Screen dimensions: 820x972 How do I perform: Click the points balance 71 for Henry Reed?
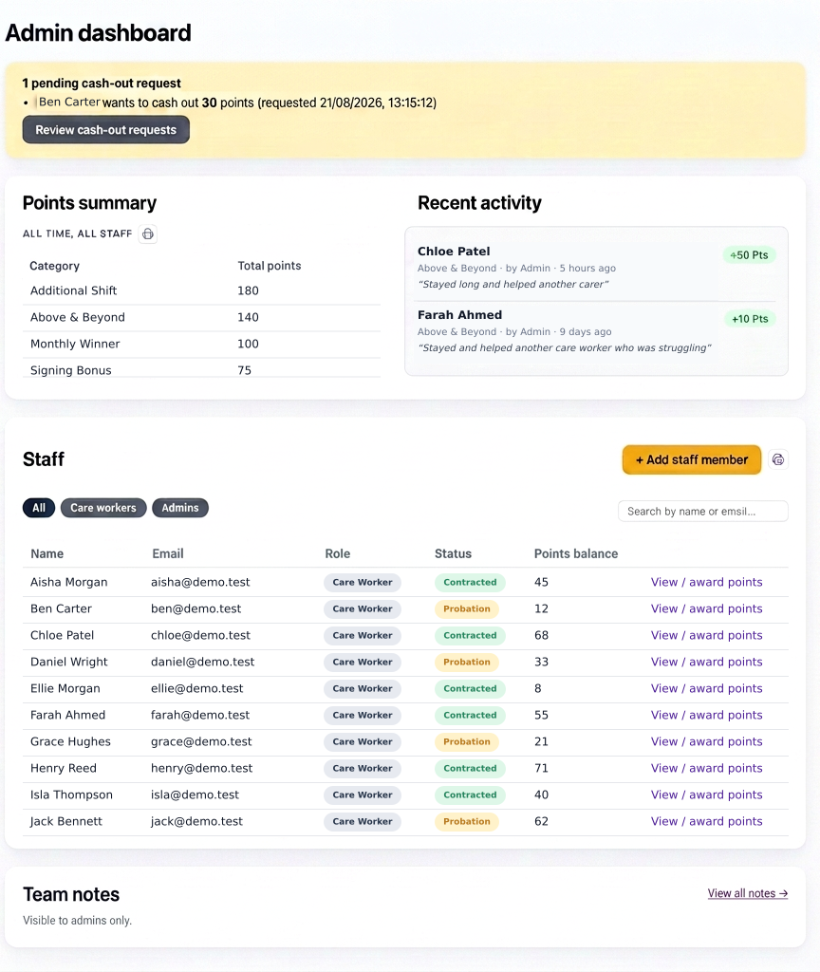click(x=541, y=768)
